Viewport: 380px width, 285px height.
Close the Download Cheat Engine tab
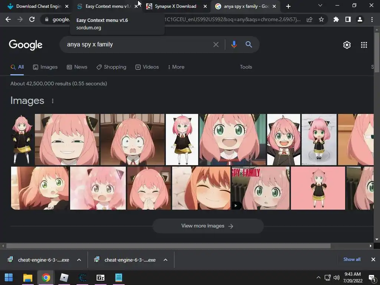(x=67, y=6)
